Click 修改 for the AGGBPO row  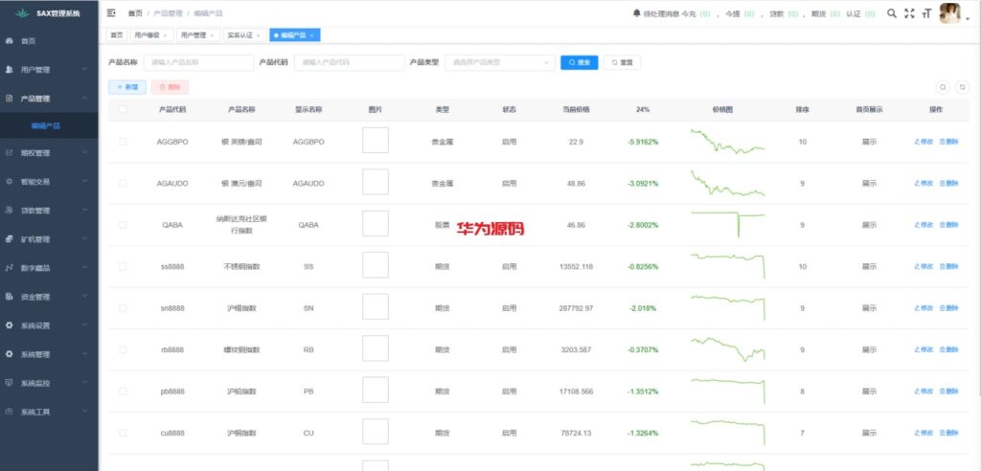tap(924, 142)
